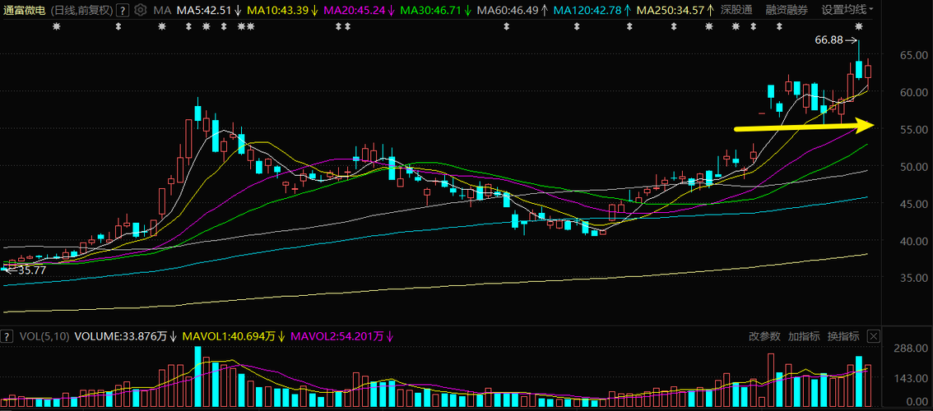Viewport: 933px width, 411px height.
Task: Click the rightmost star marker above the 66.88 peak
Action: pos(859,27)
